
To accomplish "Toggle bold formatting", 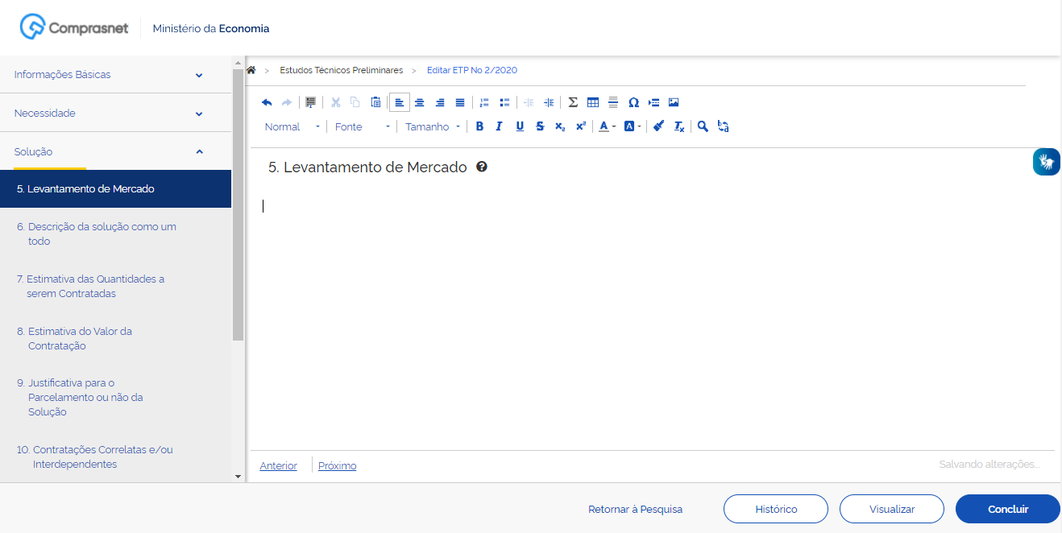I will (479, 126).
